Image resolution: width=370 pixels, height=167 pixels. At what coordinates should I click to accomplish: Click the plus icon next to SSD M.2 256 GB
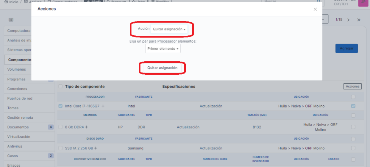click(x=96, y=148)
